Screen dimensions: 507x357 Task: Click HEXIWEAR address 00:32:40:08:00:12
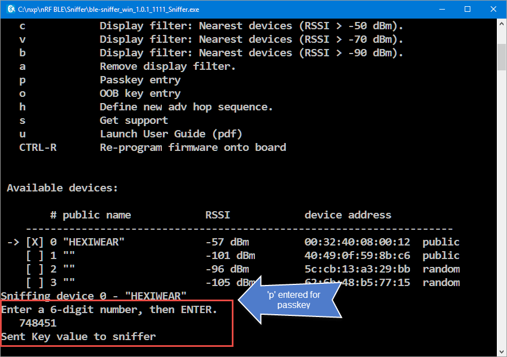pos(358,242)
